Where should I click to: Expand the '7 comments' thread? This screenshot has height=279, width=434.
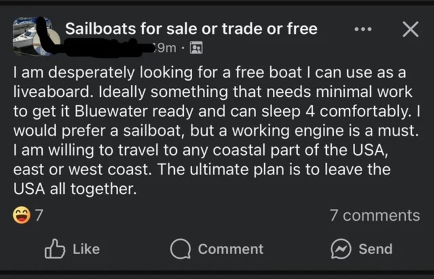point(374,215)
